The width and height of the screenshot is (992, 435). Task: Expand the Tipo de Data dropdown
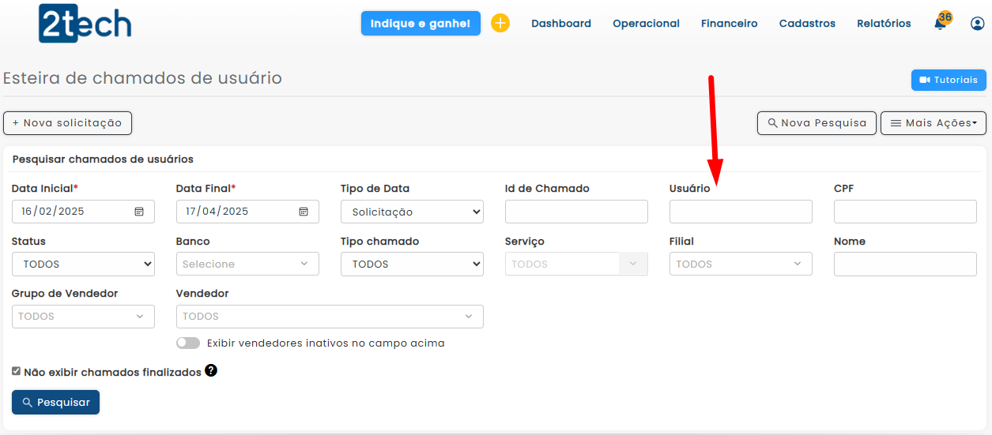pyautogui.click(x=412, y=212)
